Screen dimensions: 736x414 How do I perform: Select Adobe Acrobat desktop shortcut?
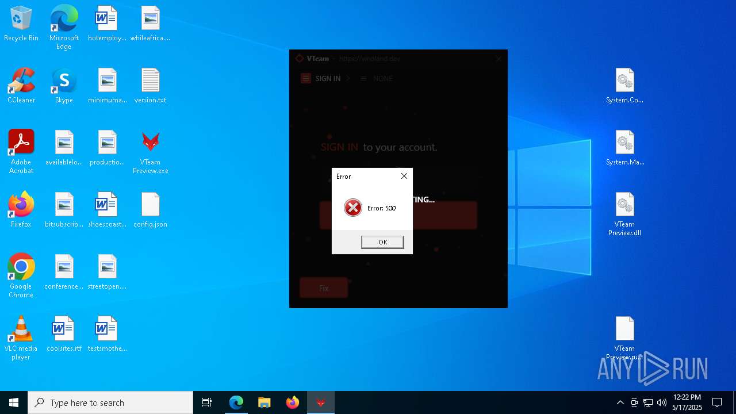(21, 152)
